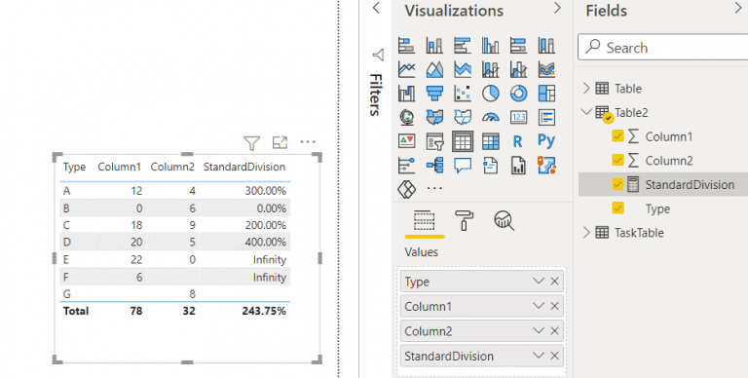Select Line and clustered column chart visual

pos(518,70)
